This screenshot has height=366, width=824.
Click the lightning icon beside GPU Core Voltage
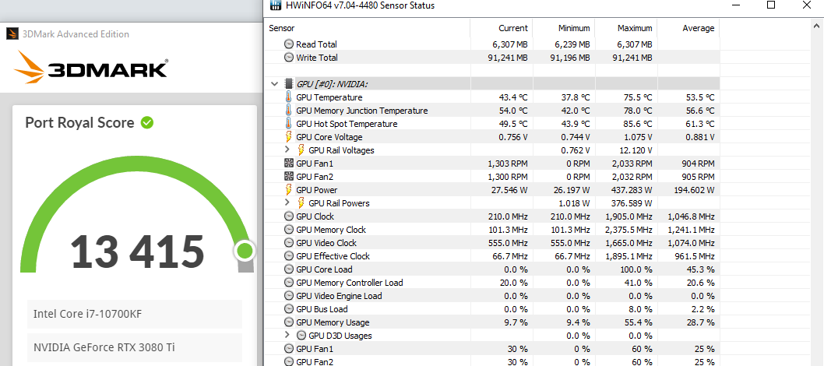click(x=288, y=137)
